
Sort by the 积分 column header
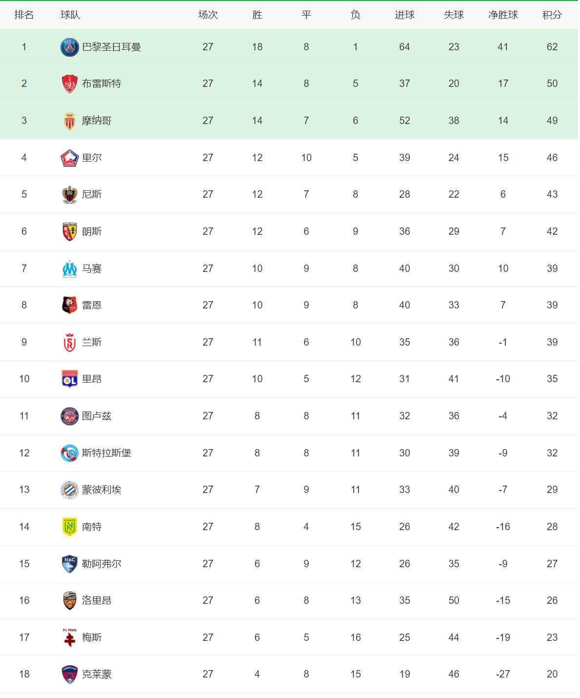coord(552,15)
